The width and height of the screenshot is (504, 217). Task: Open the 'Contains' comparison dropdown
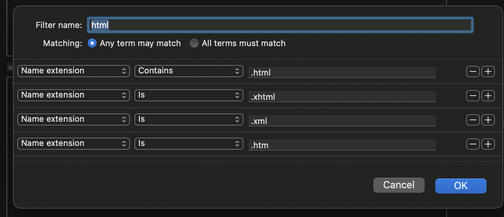(x=189, y=71)
